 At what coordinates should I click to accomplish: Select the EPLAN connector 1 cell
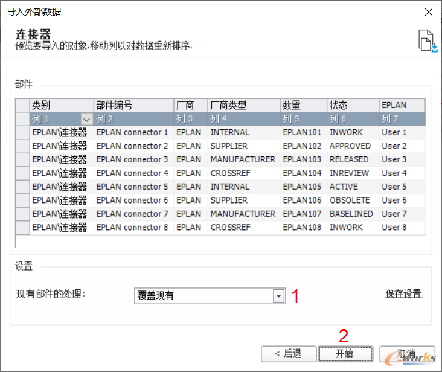coord(133,132)
